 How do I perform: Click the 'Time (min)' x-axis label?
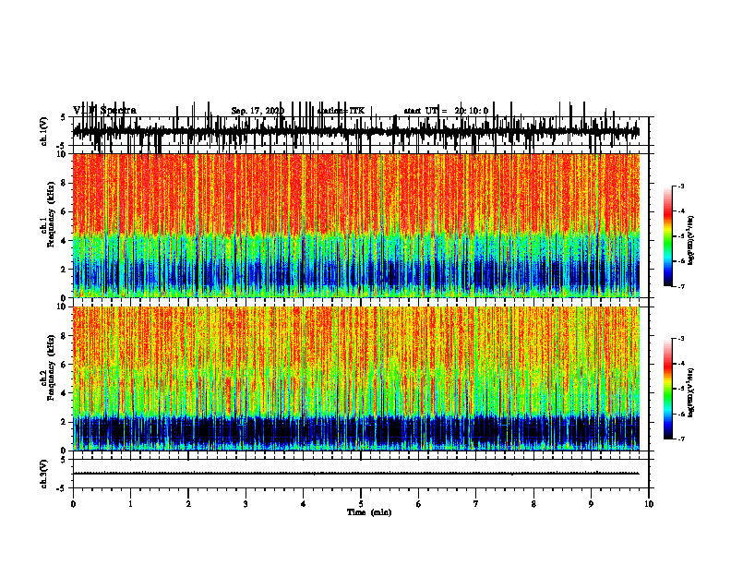click(369, 512)
